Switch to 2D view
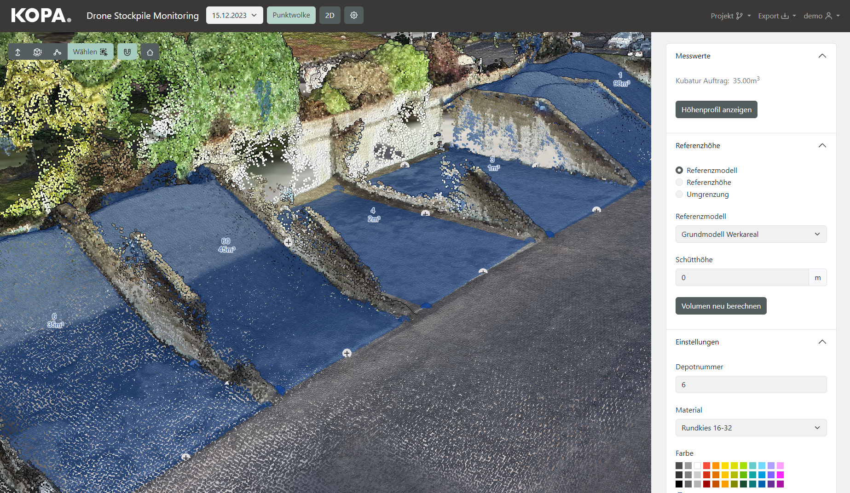This screenshot has height=493, width=850. coord(330,15)
